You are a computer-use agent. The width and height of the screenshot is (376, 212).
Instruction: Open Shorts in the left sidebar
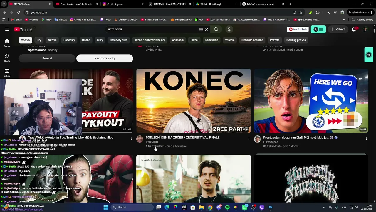[x=7, y=57]
